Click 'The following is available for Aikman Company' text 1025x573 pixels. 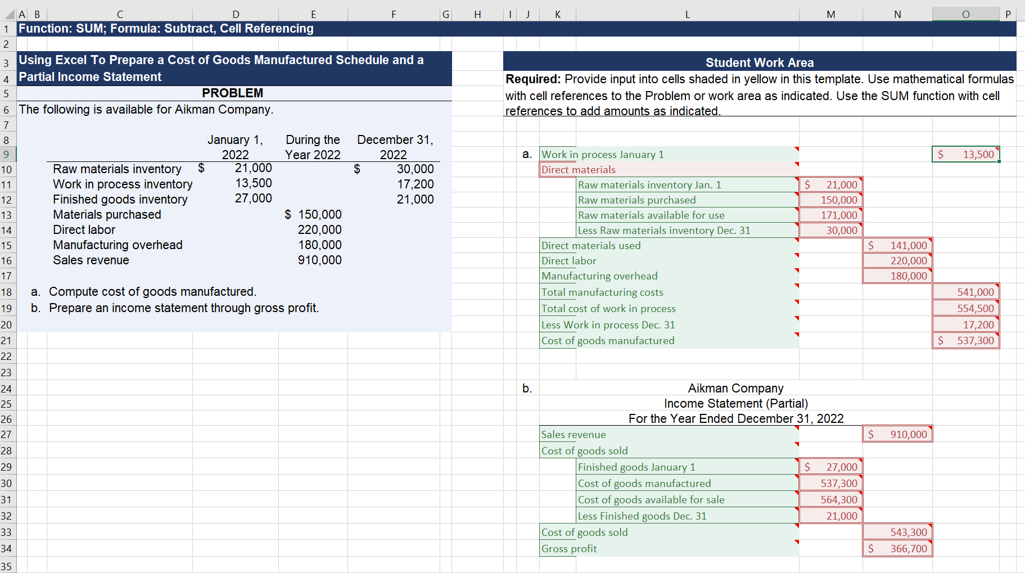[x=146, y=109]
